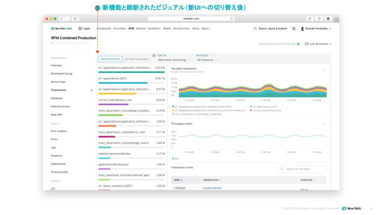The image size is (383, 215).
Task: Click Ricardo Fernández avatar
Action: point(302,29)
